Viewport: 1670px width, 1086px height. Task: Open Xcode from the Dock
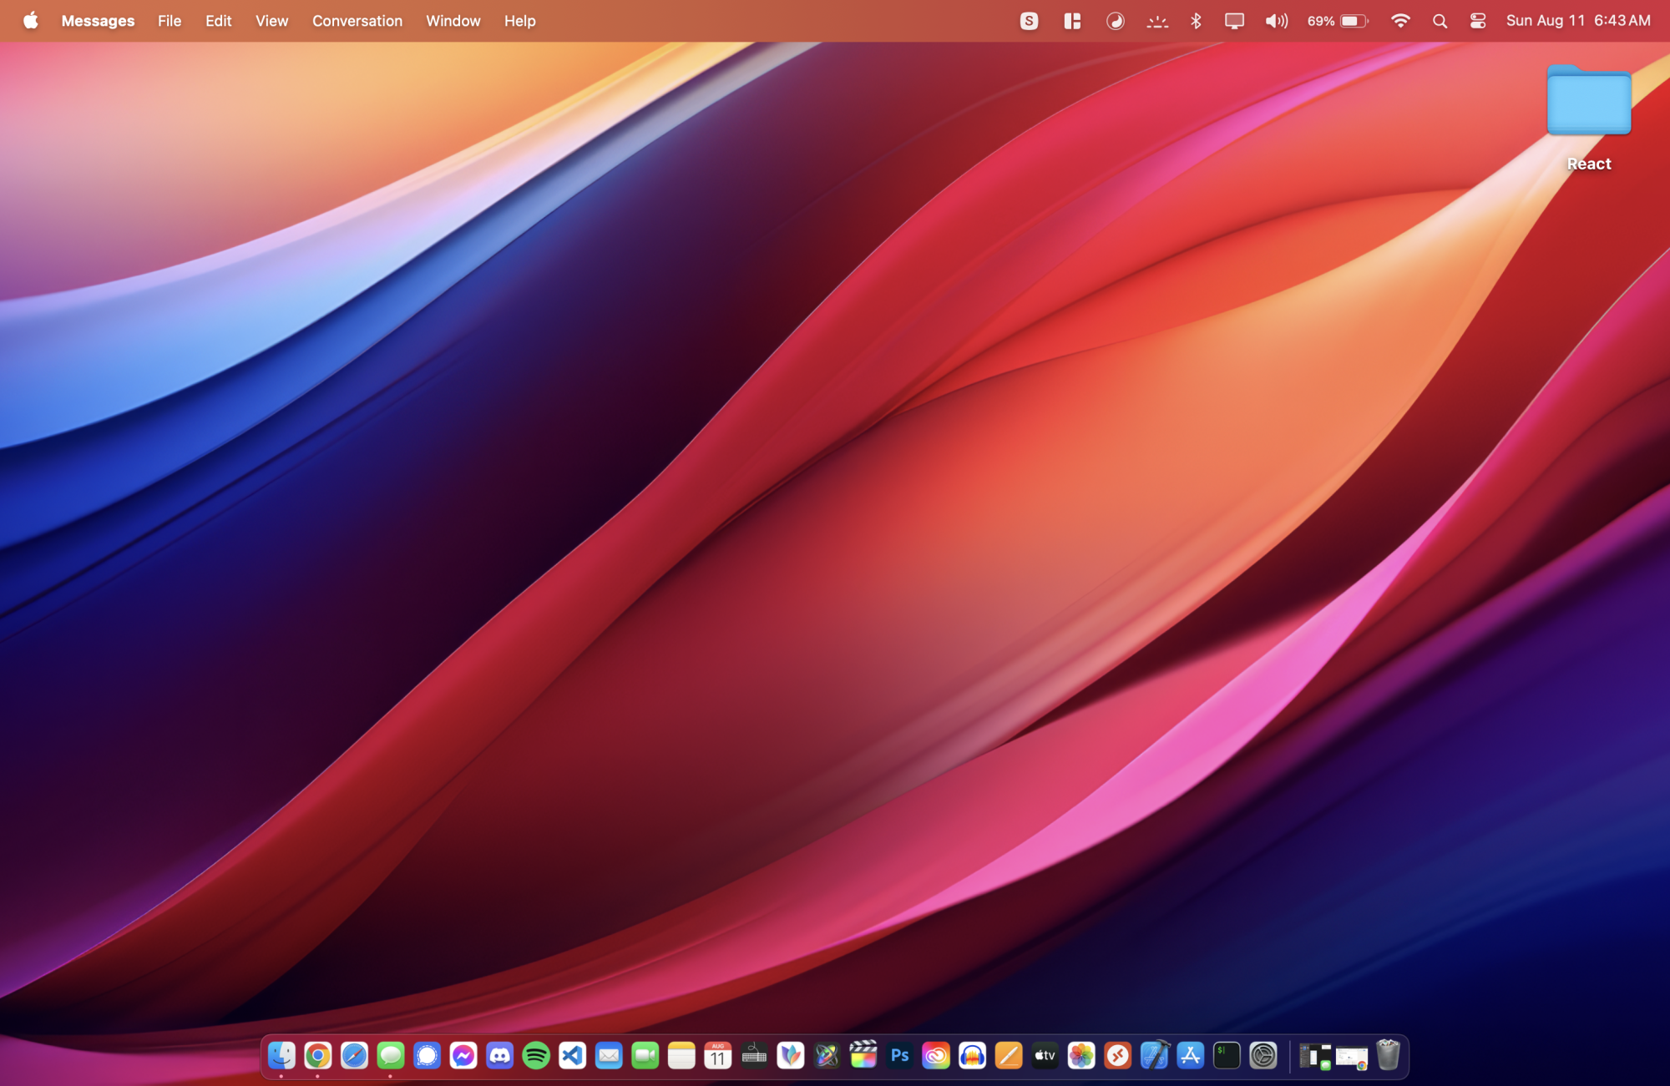tap(1154, 1056)
